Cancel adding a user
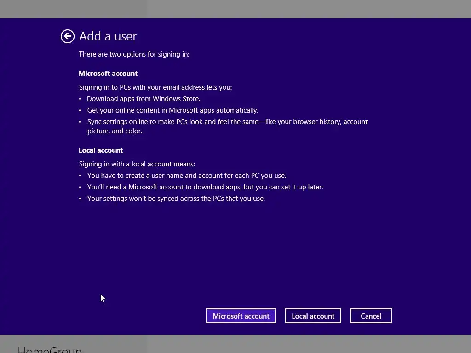Viewport: 471px width, 353px height. coord(371,316)
